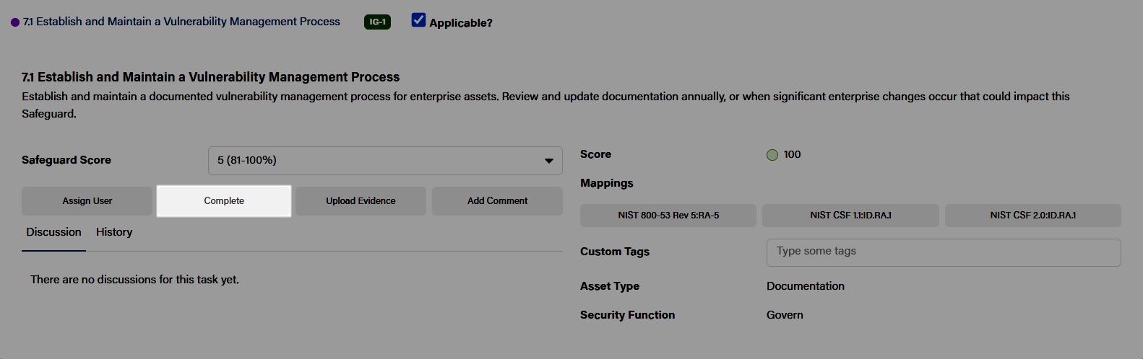Click the IG-1 badge
This screenshot has height=359, width=1143.
point(377,22)
